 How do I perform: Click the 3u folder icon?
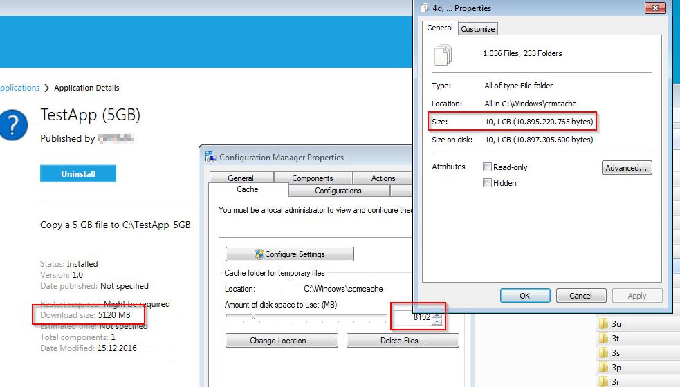point(603,323)
